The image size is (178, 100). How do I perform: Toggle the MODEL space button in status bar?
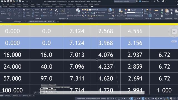point(103,99)
